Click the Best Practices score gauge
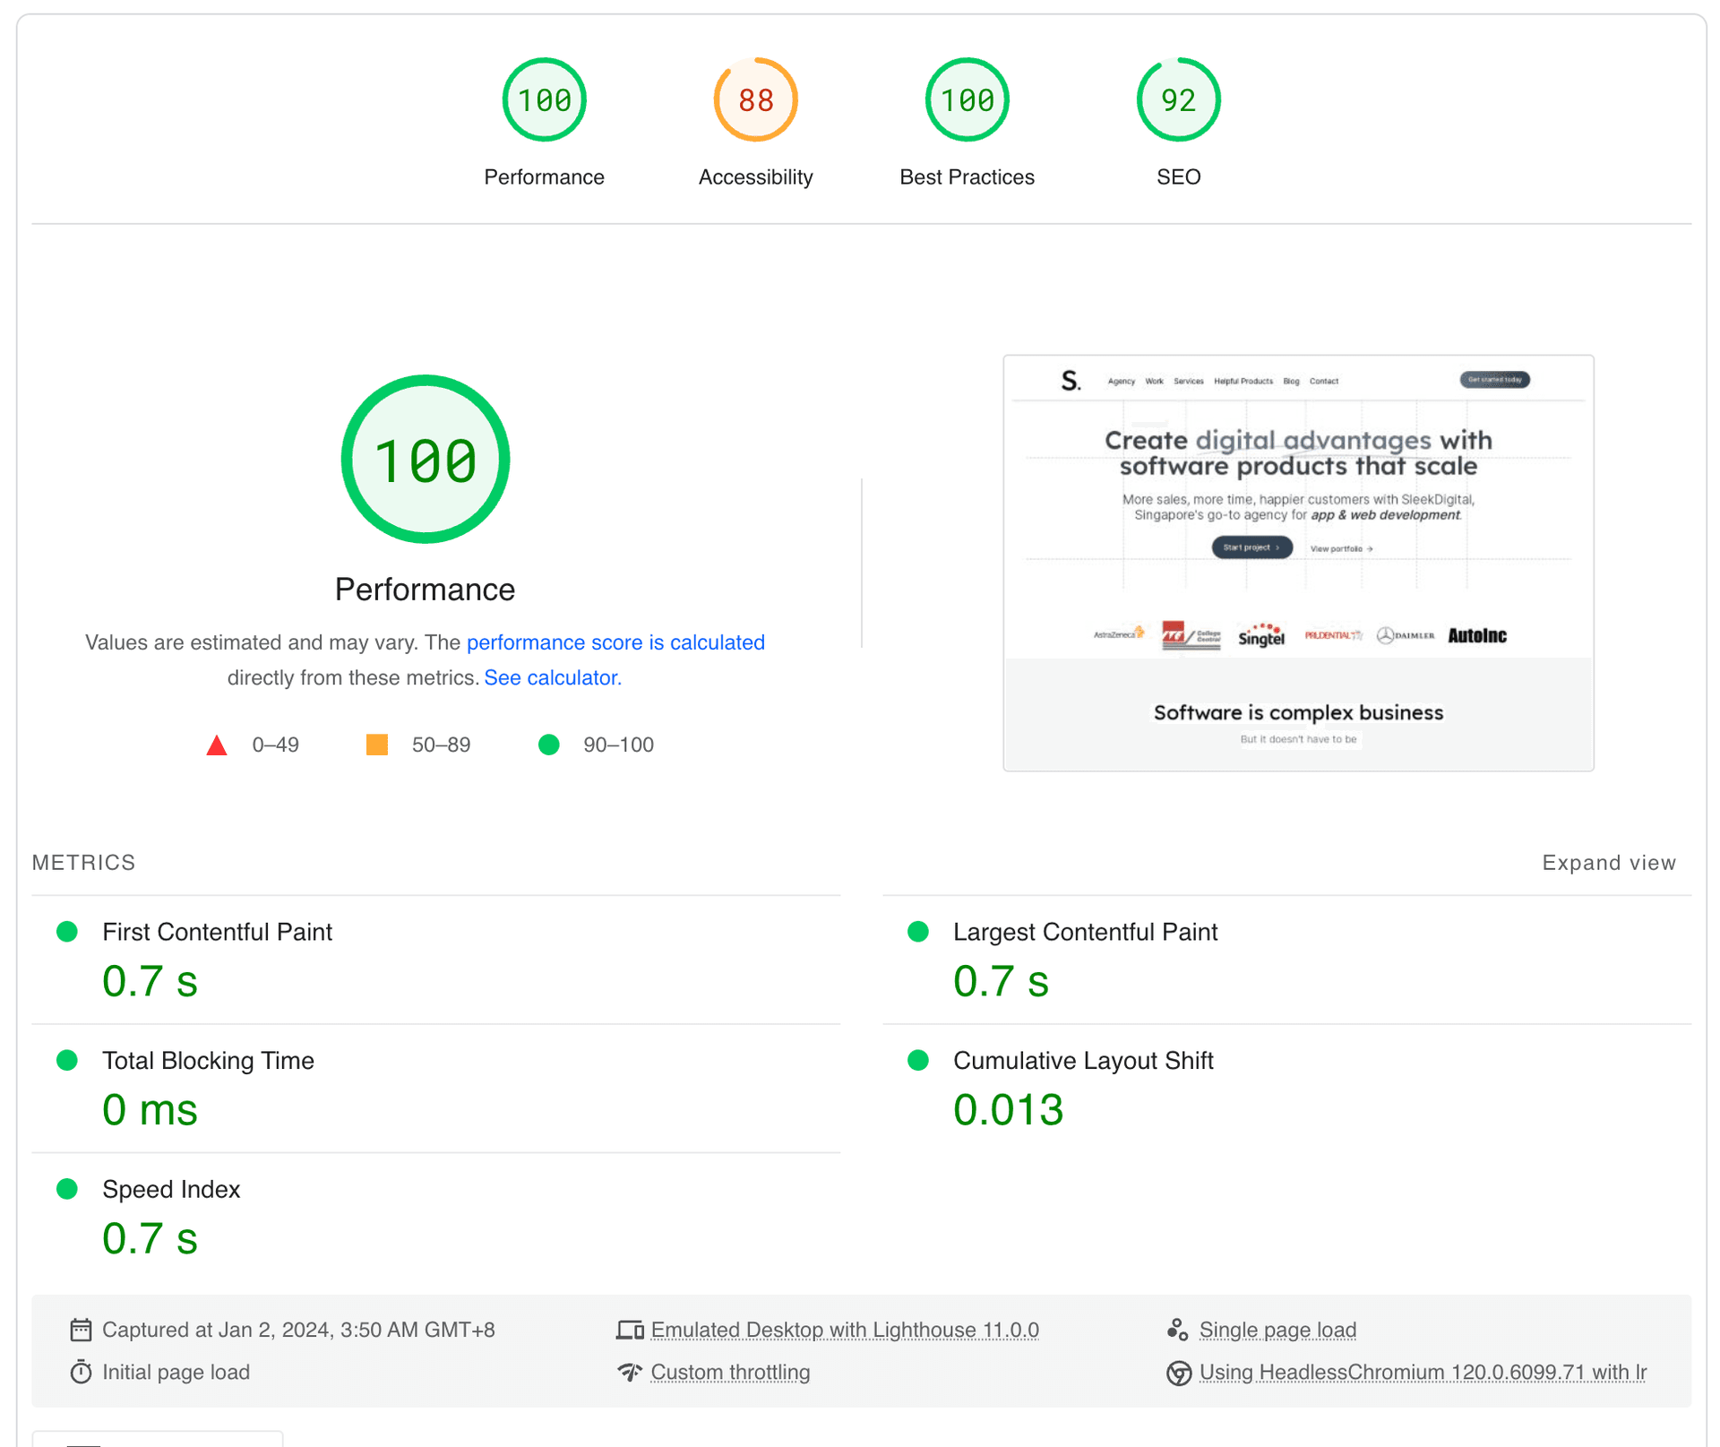Viewport: 1720px width, 1447px height. [x=967, y=99]
